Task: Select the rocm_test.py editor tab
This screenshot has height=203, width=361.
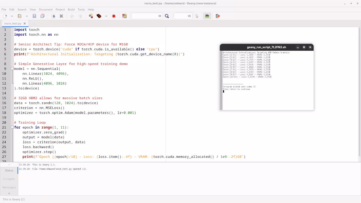Action: click(x=13, y=24)
